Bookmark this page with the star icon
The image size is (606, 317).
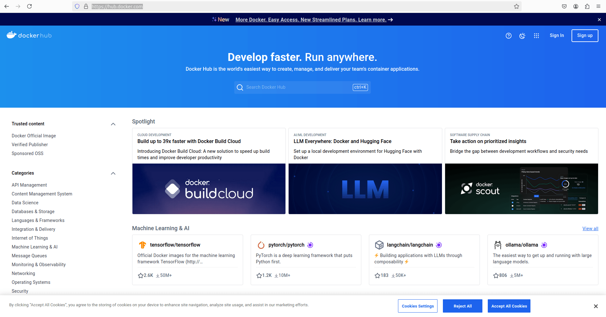click(x=517, y=6)
